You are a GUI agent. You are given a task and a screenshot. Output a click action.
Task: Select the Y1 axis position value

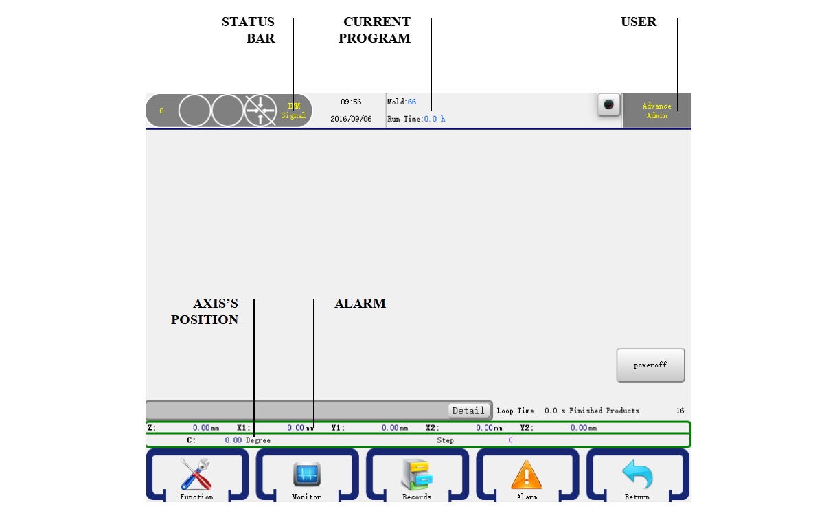pyautogui.click(x=390, y=428)
